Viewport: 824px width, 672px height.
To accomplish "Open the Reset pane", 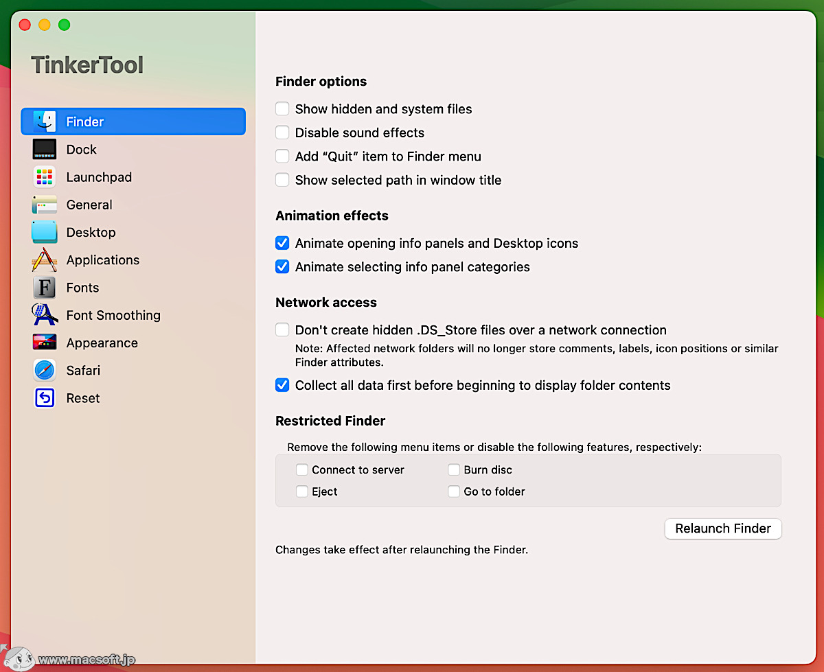I will [44, 397].
